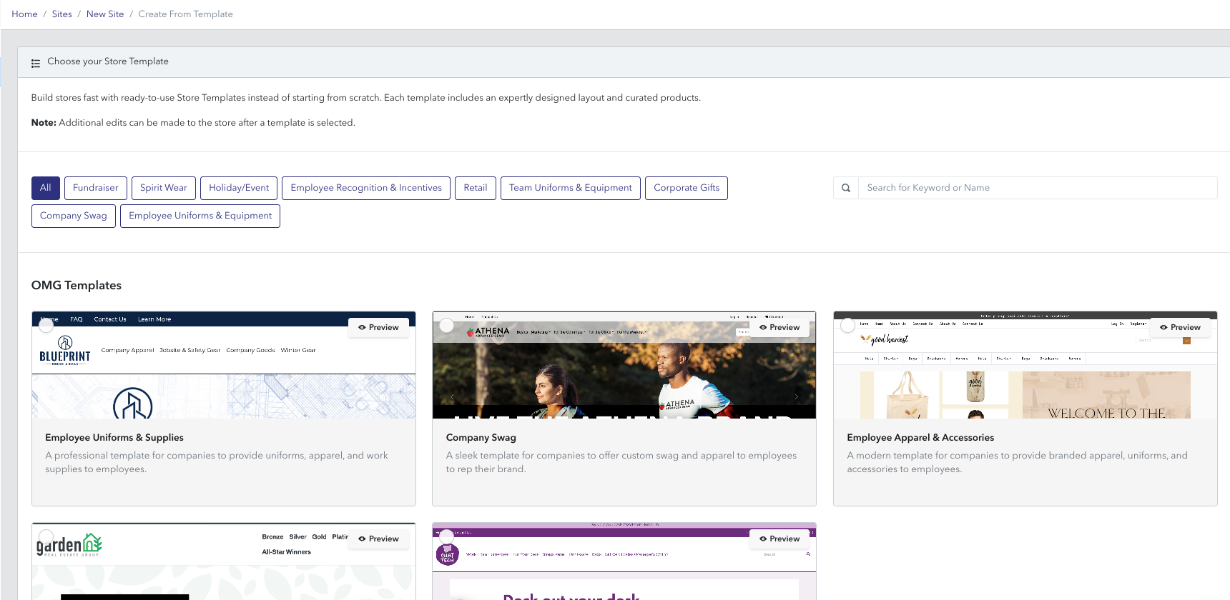Open the Blueprint template thumbnail
The width and height of the screenshot is (1230, 600).
[x=224, y=365]
